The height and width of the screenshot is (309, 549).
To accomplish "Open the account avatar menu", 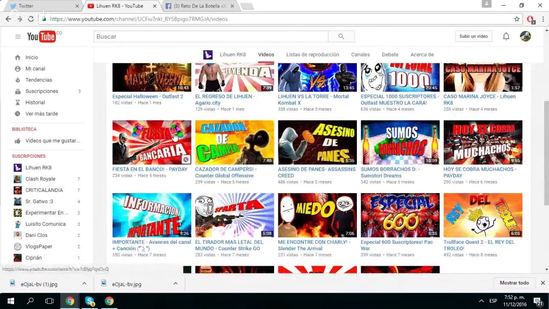I will tap(525, 36).
